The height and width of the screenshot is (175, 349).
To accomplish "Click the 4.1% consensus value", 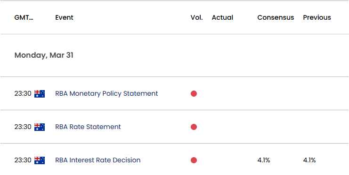I will pyautogui.click(x=264, y=160).
